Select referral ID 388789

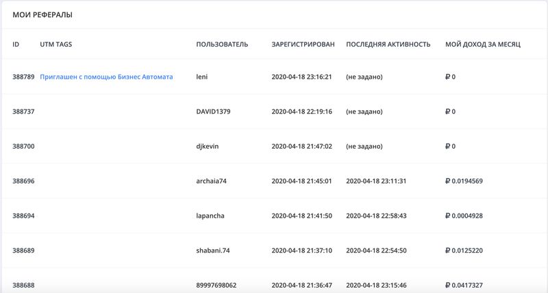(x=23, y=77)
